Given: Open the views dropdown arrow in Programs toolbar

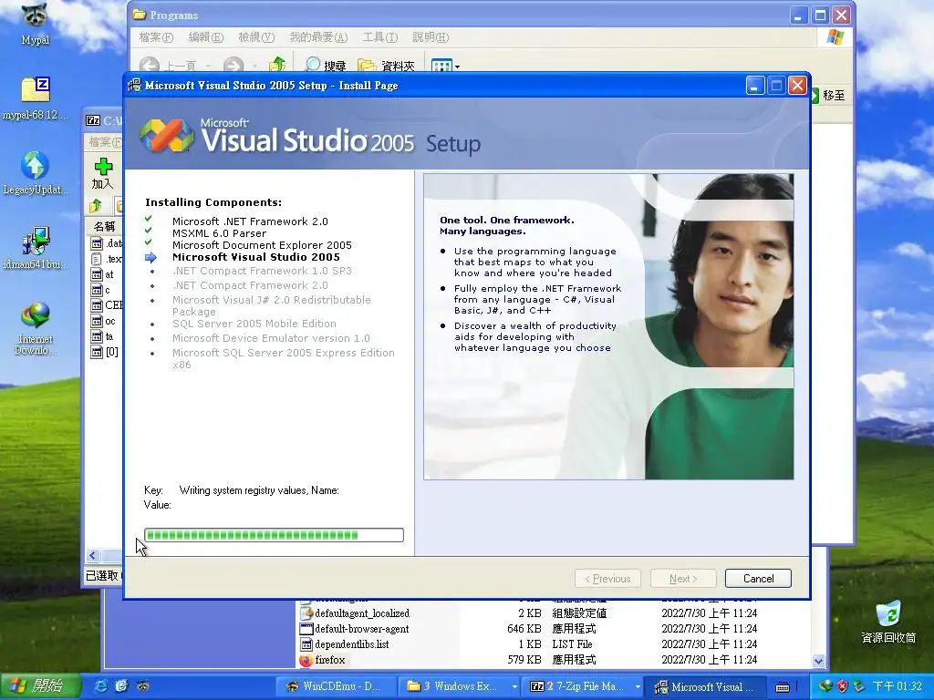Looking at the screenshot, I should 458,66.
